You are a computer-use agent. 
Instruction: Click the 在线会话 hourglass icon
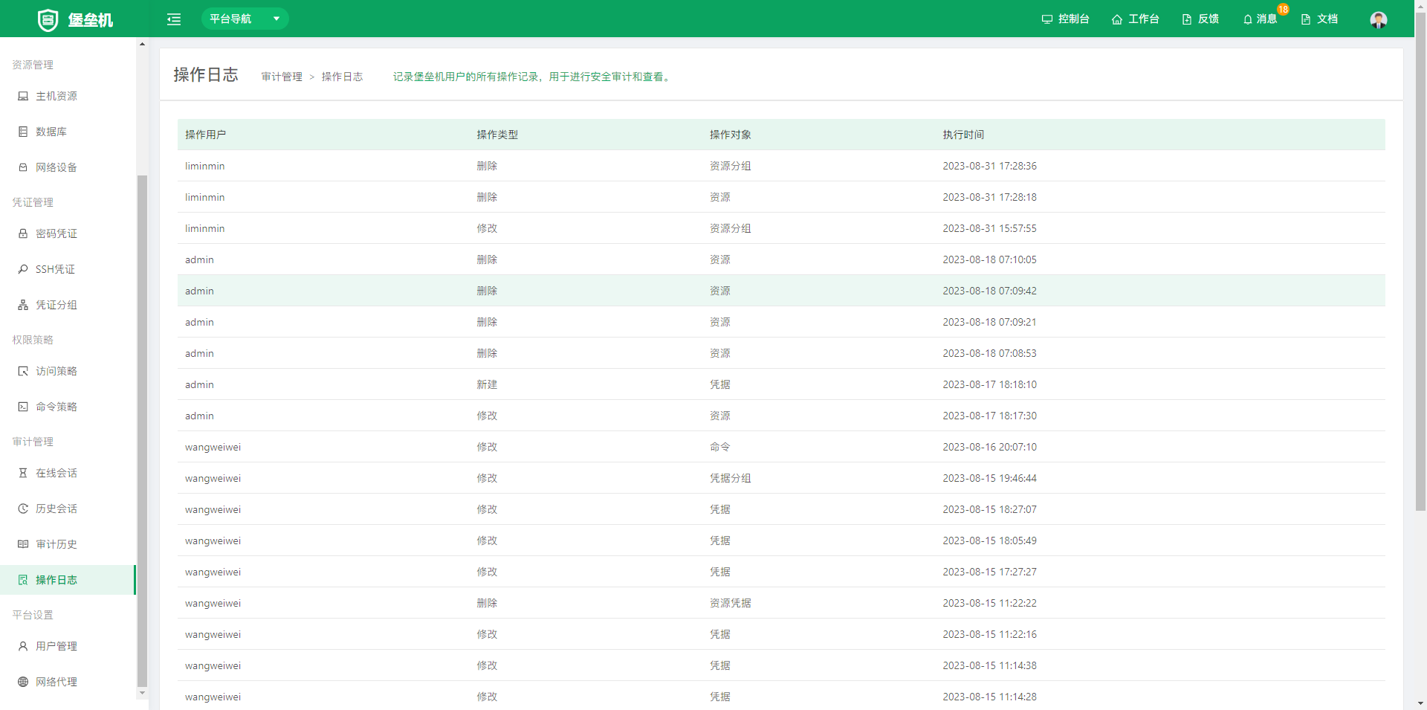23,473
